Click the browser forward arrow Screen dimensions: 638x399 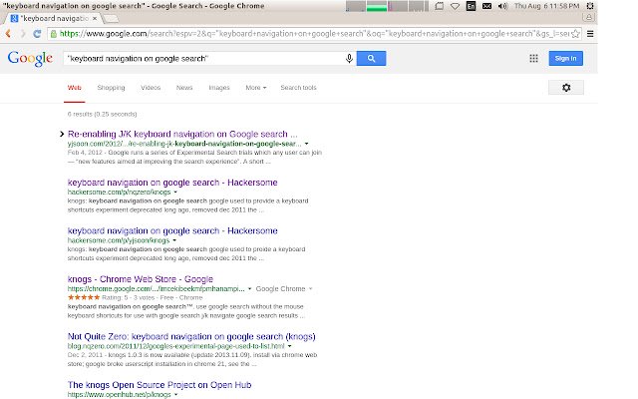click(x=22, y=34)
